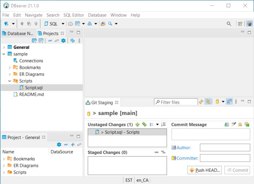Open the Navigate menu
This screenshot has height=184, width=254.
[x=34, y=15]
